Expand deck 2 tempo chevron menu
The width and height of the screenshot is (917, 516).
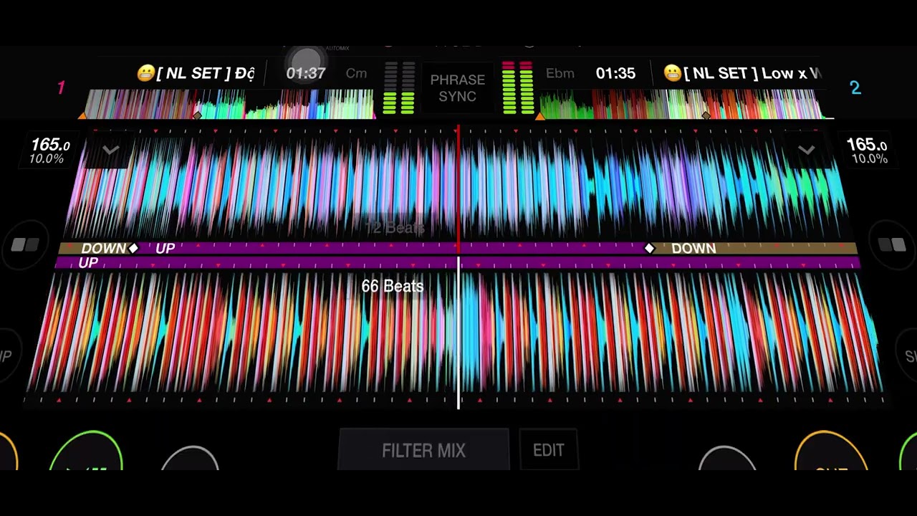point(807,150)
